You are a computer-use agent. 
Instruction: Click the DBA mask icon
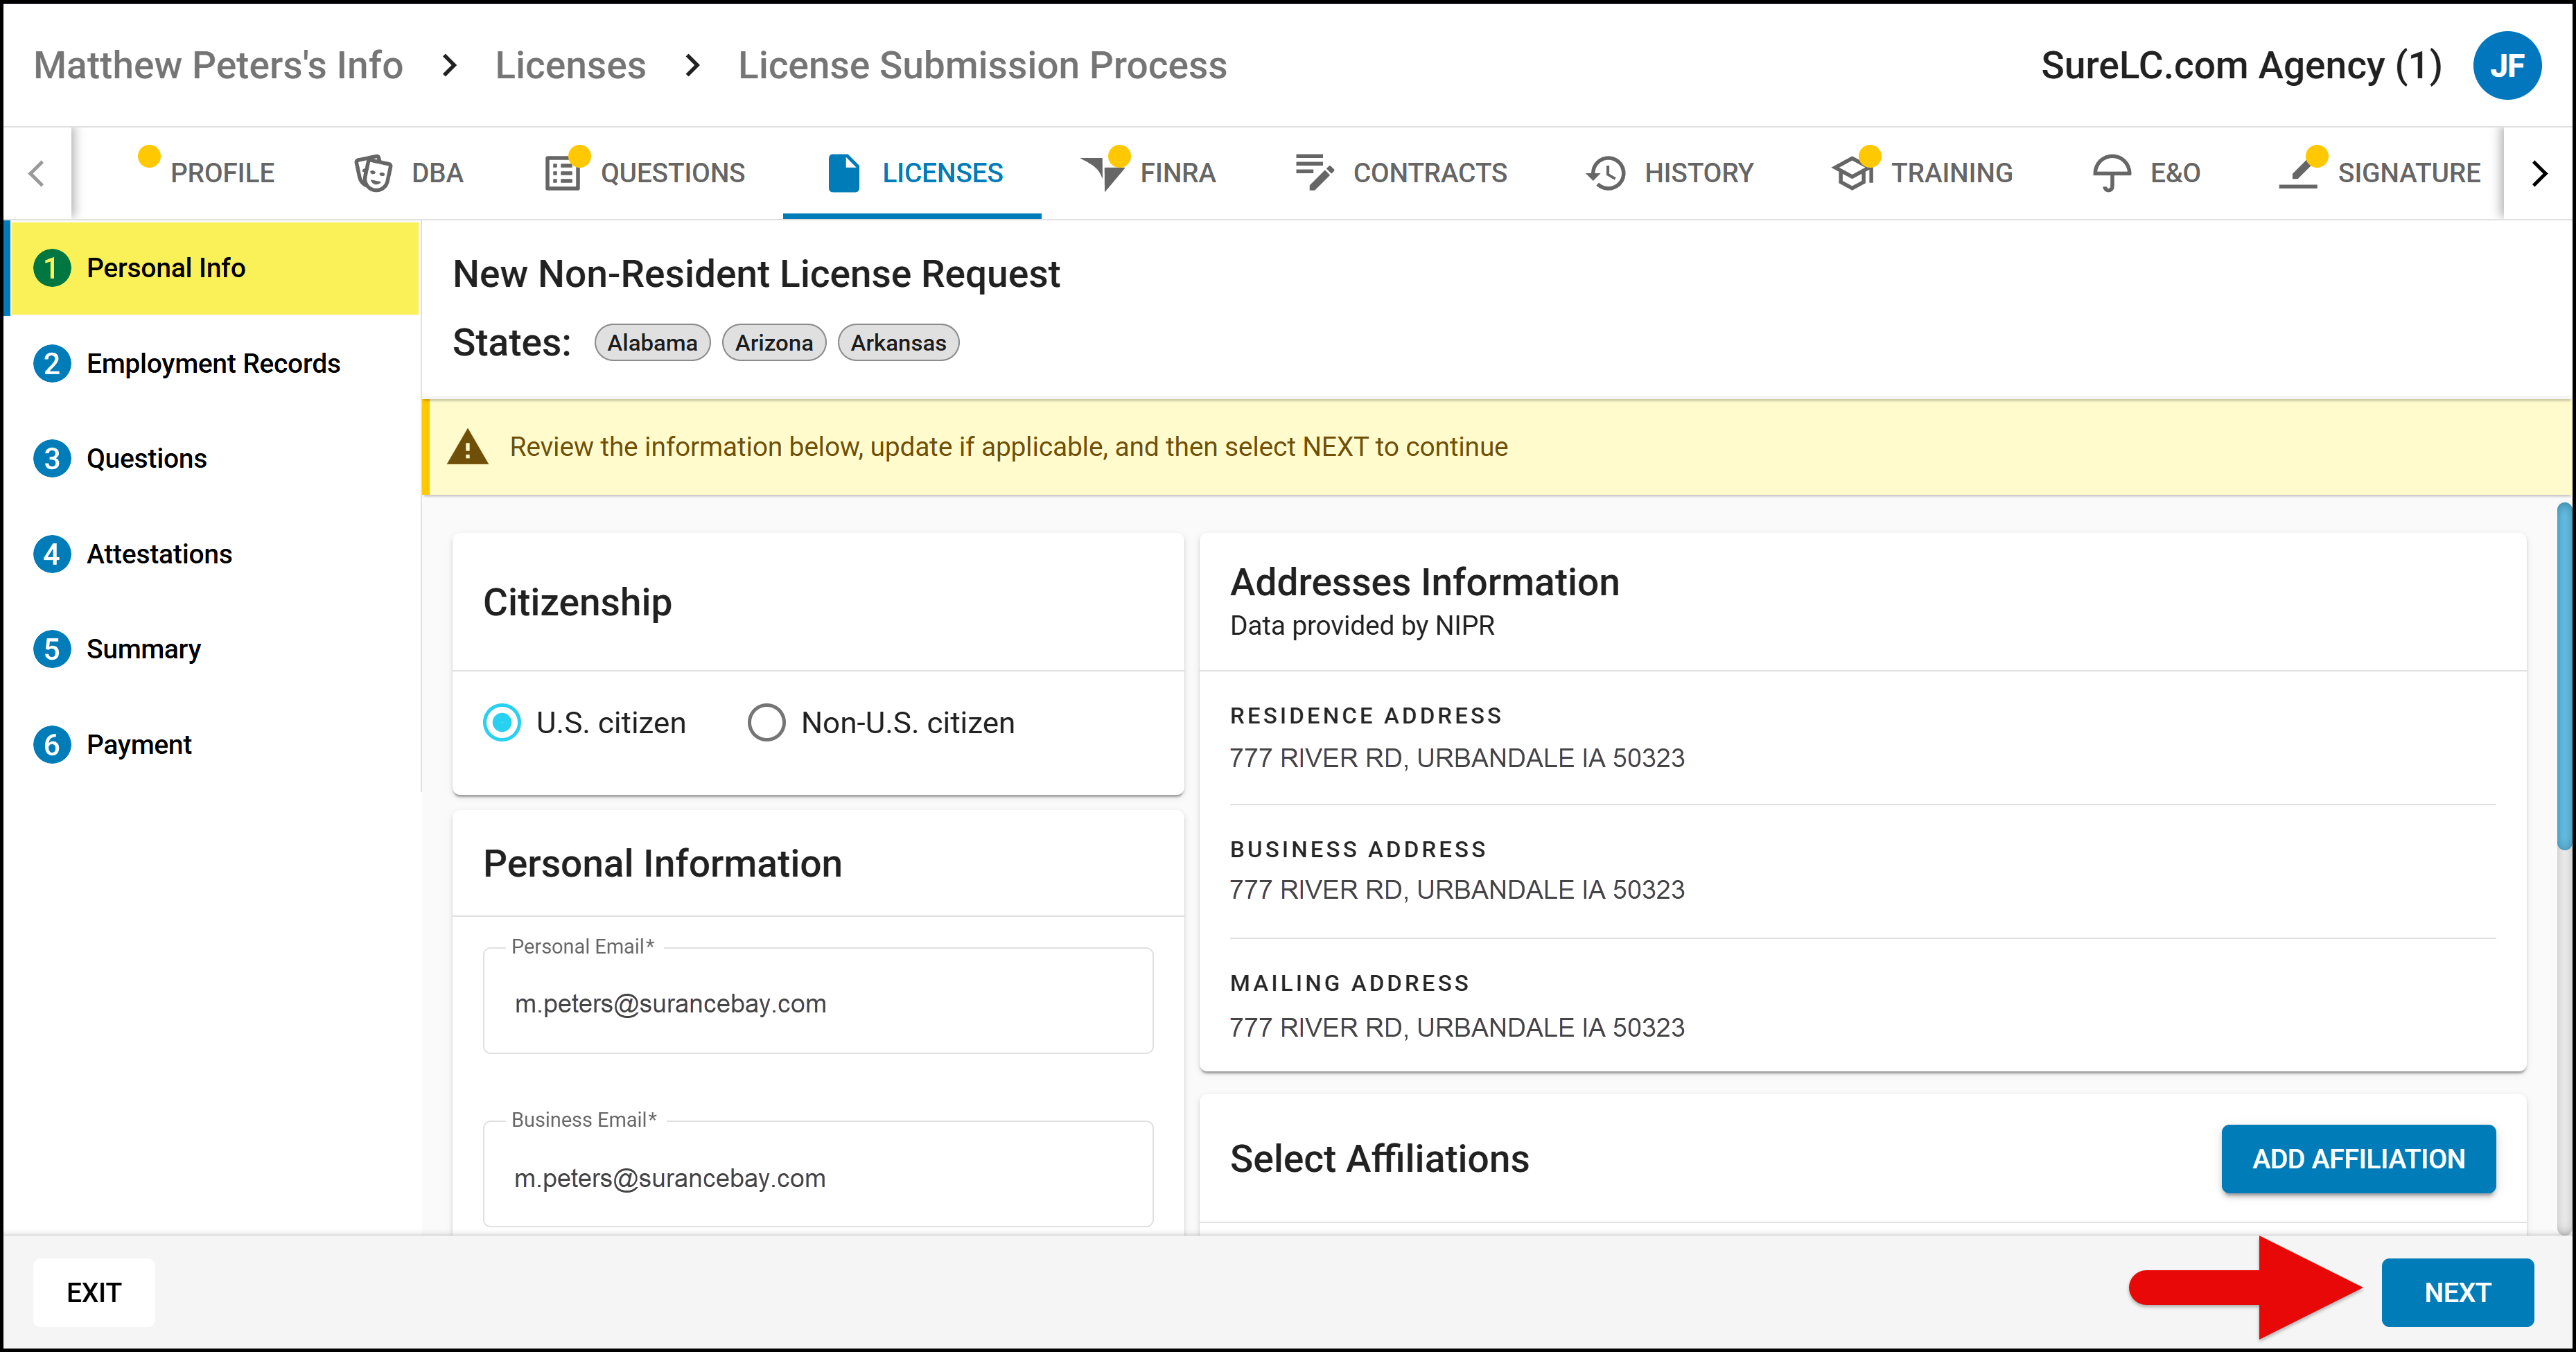373,173
